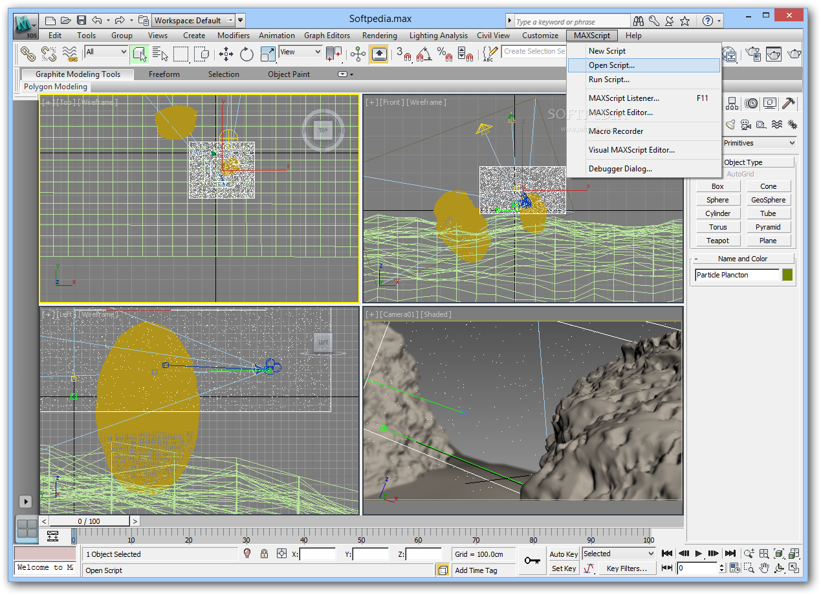The width and height of the screenshot is (821, 595).
Task: Open the 3ds Max application menu
Action: click(x=26, y=27)
